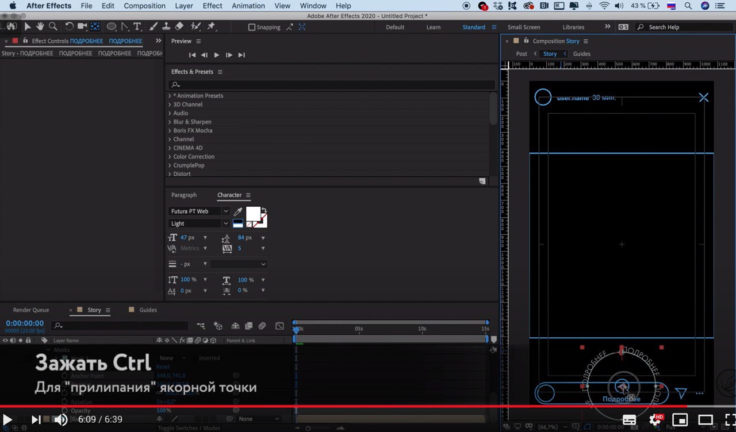
Task: Activate the Eraser tool
Action: tap(179, 27)
